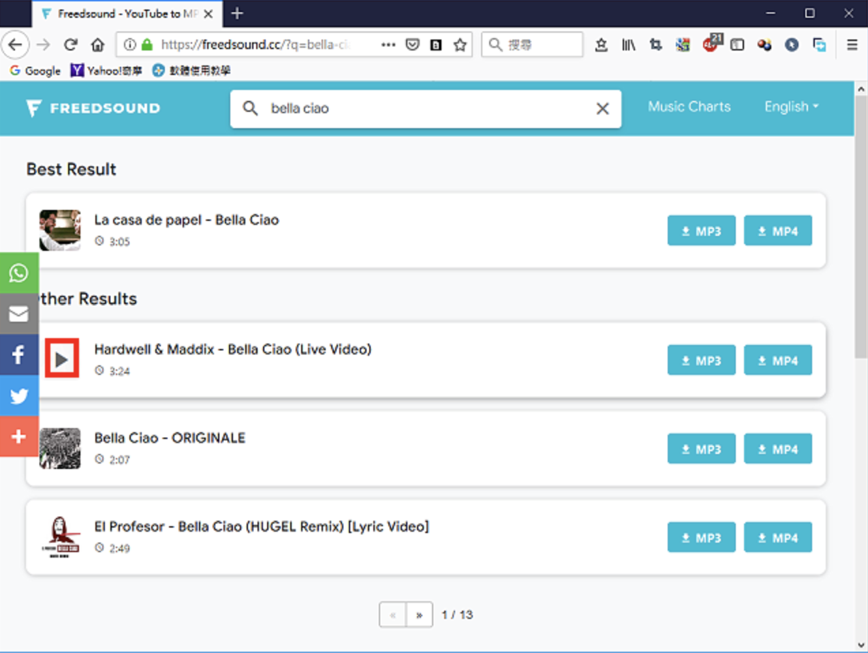Share on Facebook sidebar icon
The image size is (868, 653).
19,354
